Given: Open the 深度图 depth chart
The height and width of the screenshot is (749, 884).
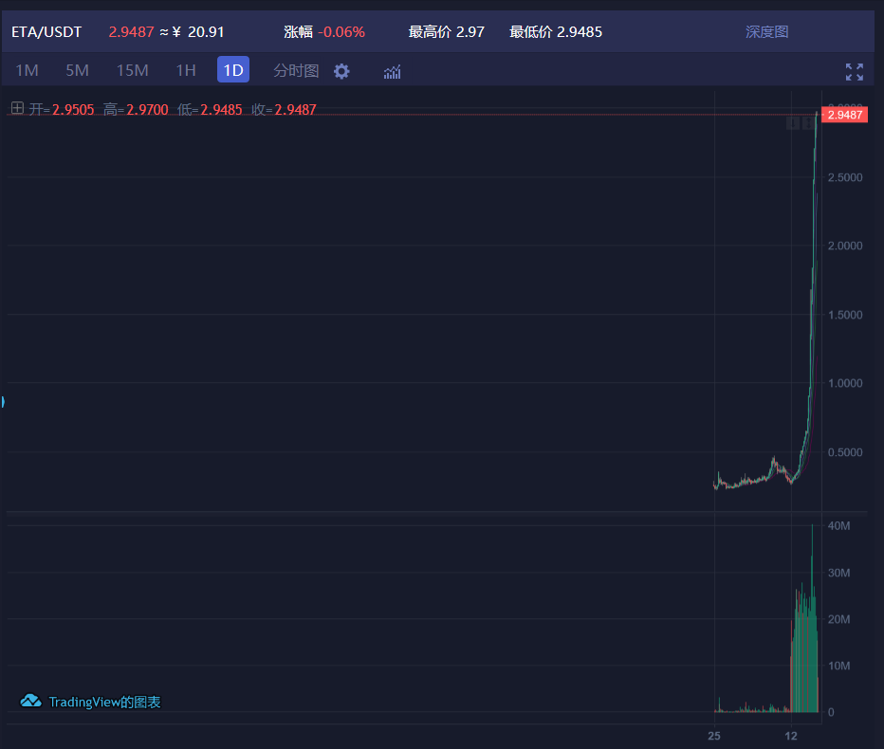Looking at the screenshot, I should [x=766, y=31].
